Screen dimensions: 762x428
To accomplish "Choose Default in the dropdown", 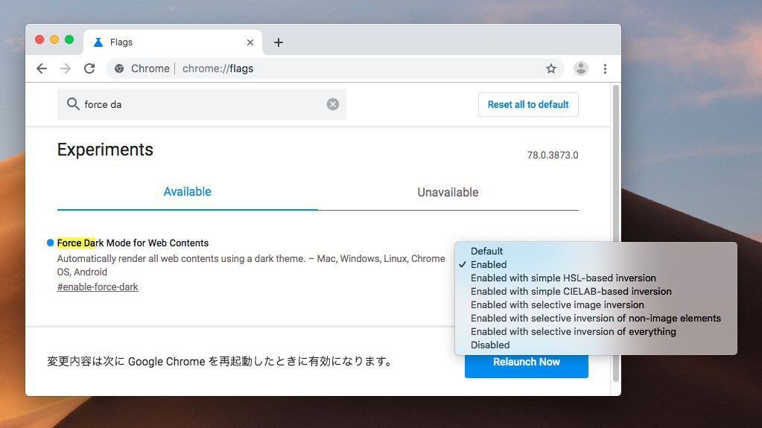I will [x=596, y=251].
